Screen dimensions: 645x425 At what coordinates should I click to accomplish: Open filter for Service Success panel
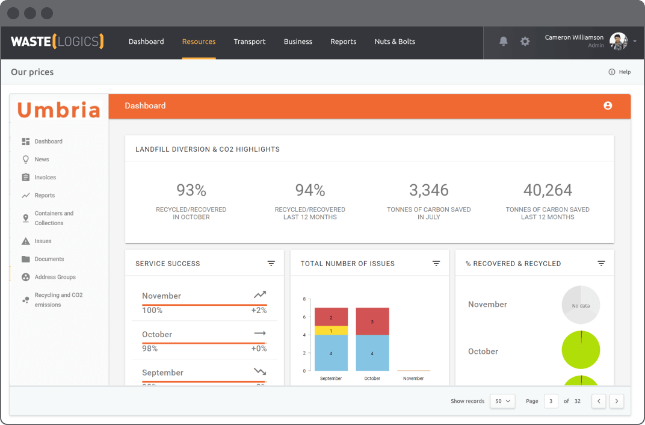271,264
